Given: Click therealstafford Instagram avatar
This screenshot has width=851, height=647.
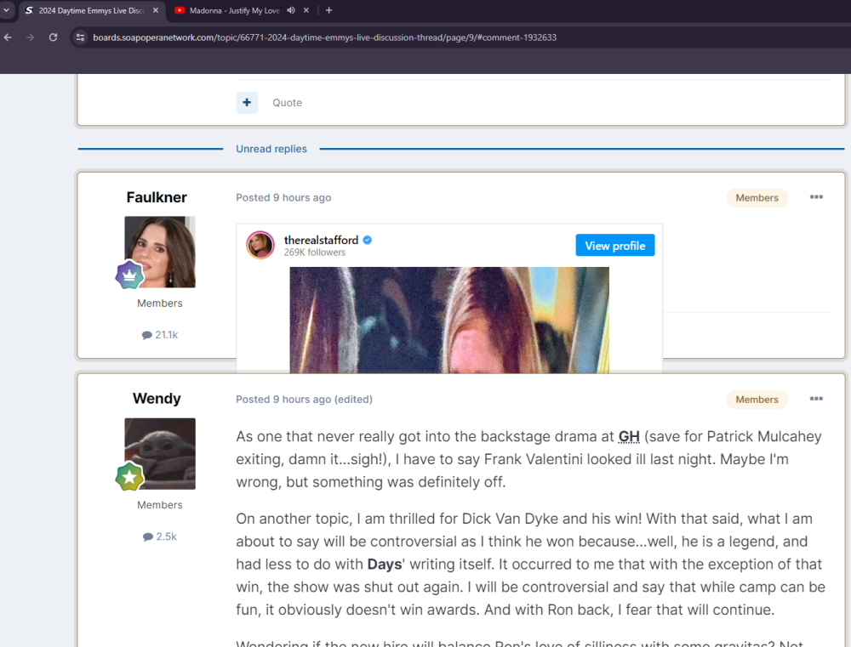Looking at the screenshot, I should click(x=260, y=245).
